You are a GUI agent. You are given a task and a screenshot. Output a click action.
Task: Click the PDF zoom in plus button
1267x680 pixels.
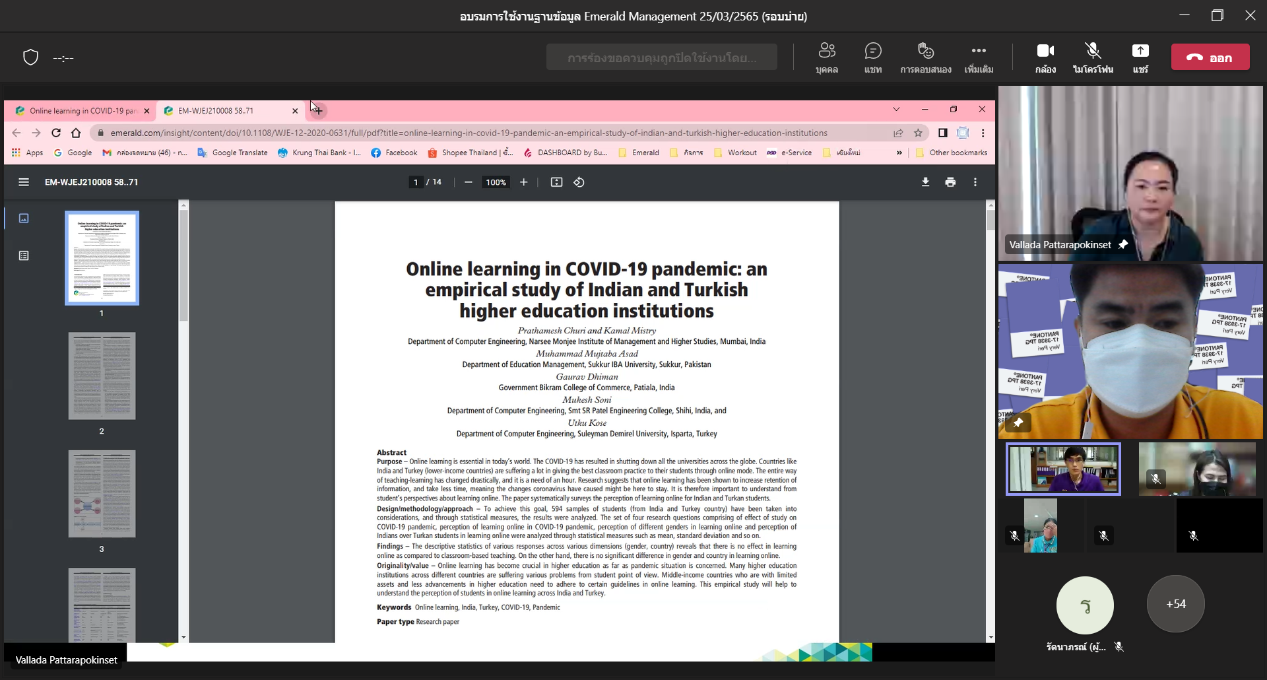pos(523,182)
